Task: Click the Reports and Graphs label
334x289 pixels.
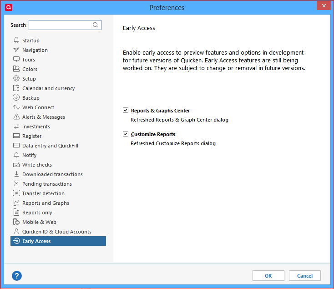Action: click(x=46, y=203)
